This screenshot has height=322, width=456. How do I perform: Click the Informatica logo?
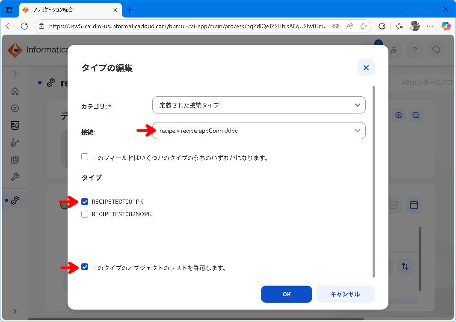click(x=15, y=50)
